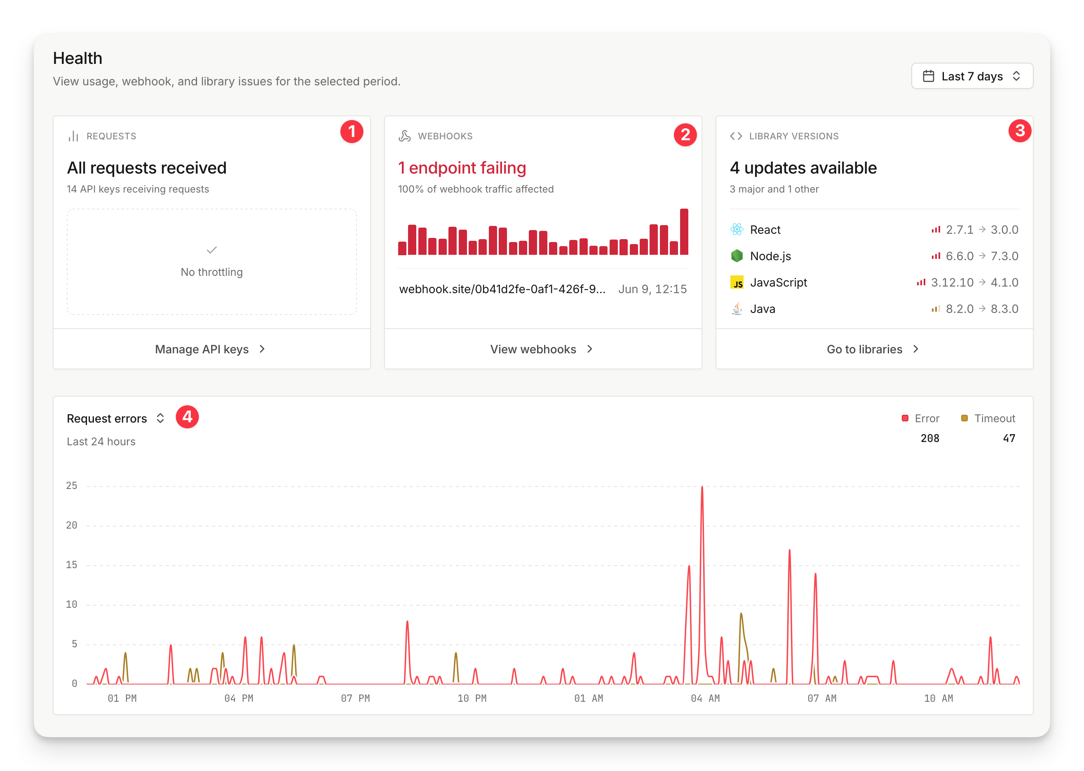Viewport: 1084px width, 771px height.
Task: Open View webhooks
Action: click(x=543, y=349)
